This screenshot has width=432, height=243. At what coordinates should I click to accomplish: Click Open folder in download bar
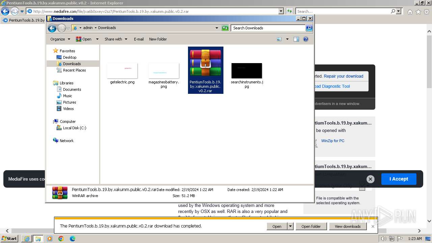[x=311, y=226]
